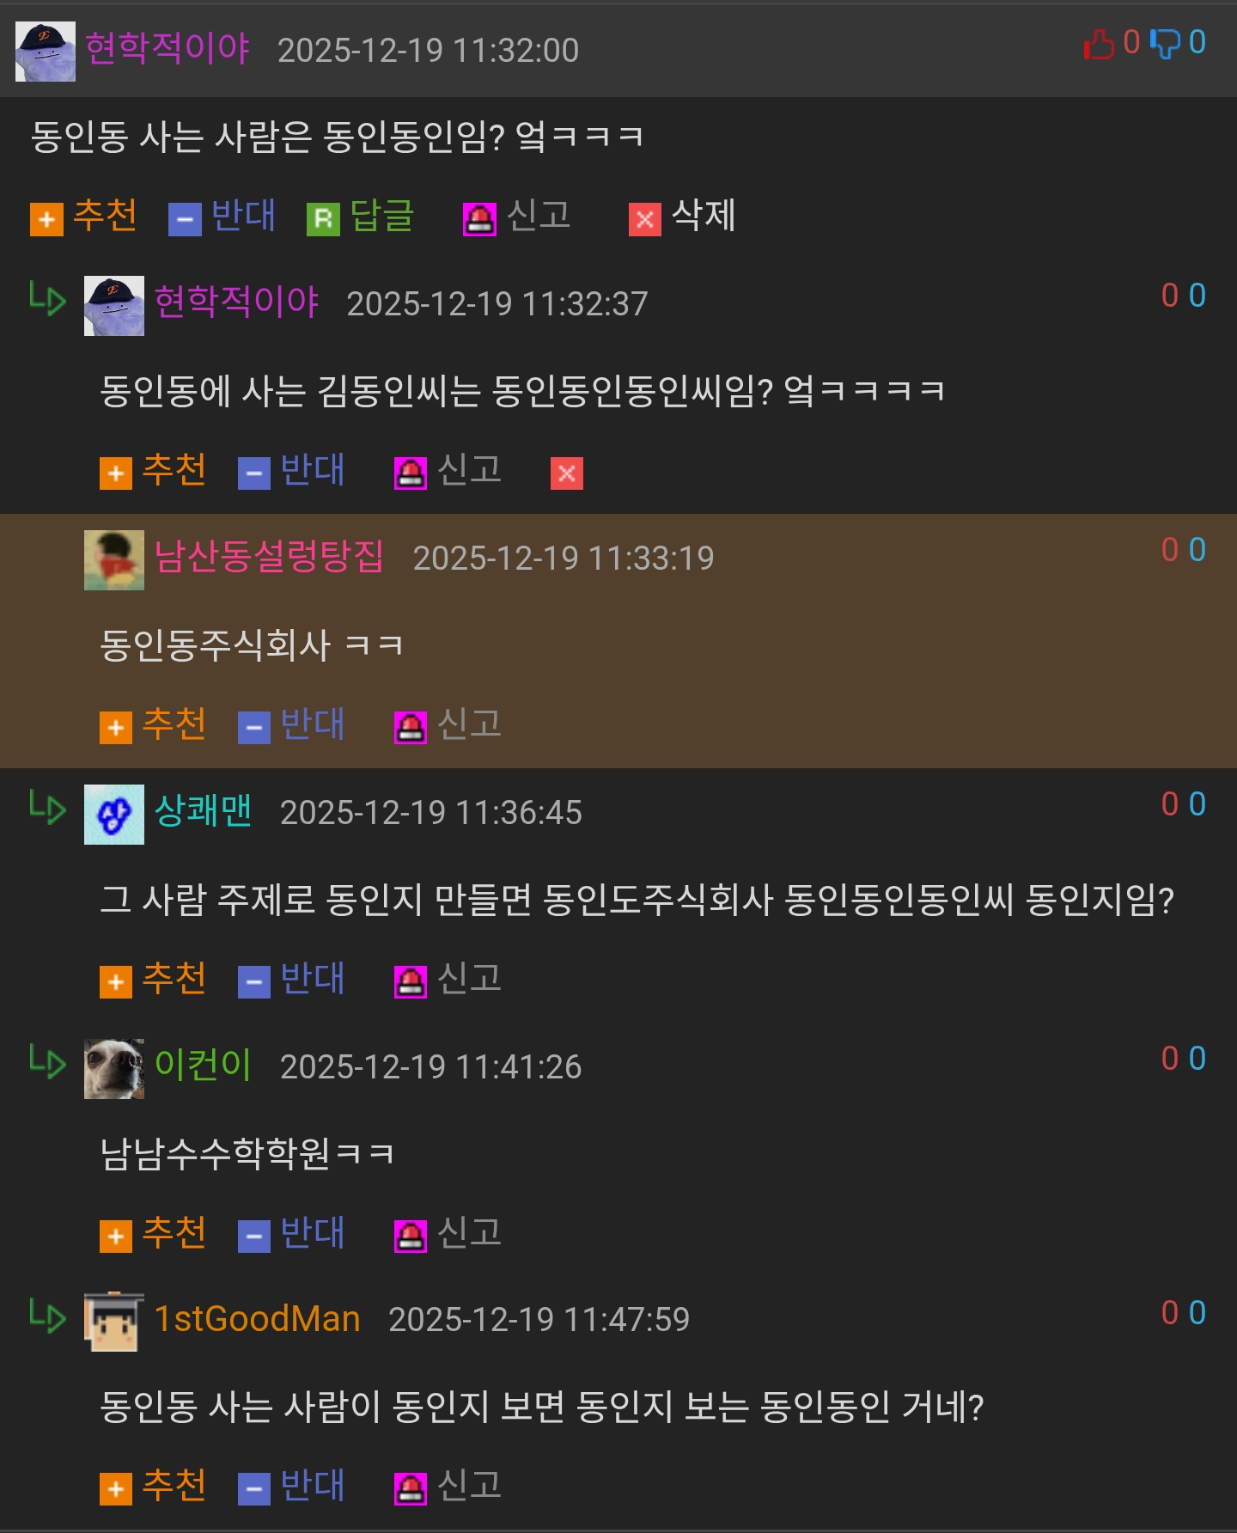
Task: Click 1stGoodMan's username
Action: point(257,1319)
